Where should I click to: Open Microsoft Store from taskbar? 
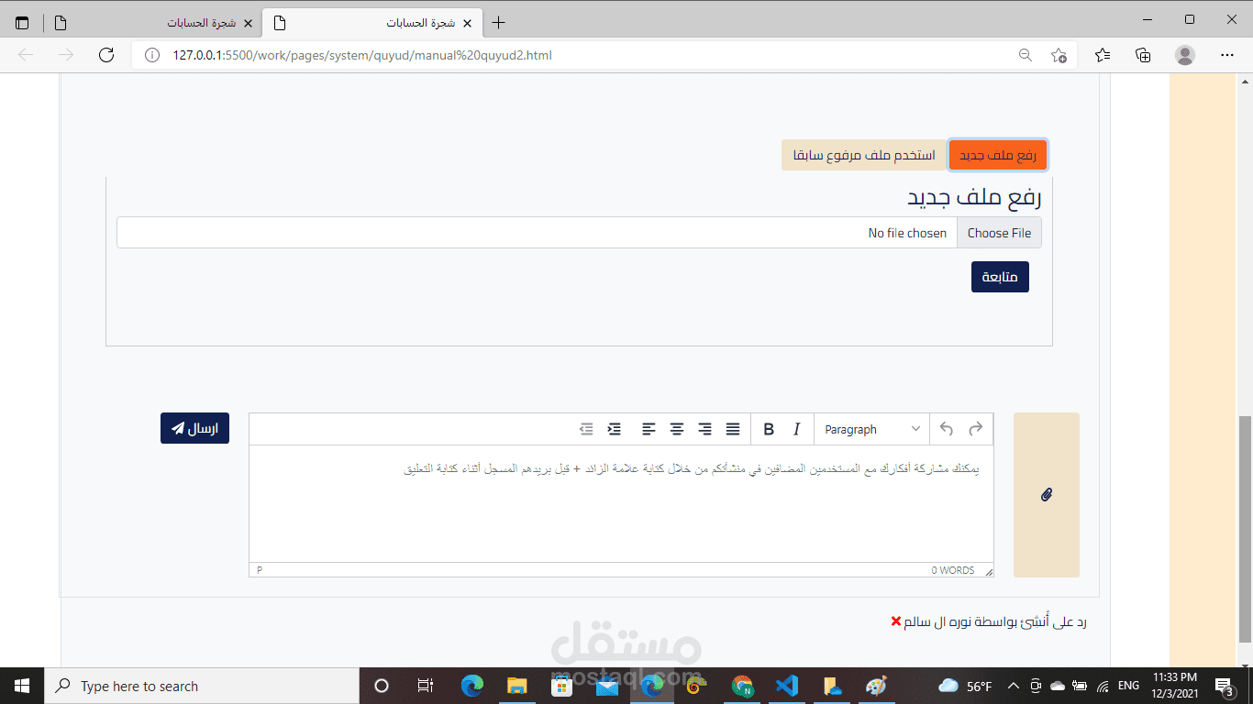(x=562, y=686)
